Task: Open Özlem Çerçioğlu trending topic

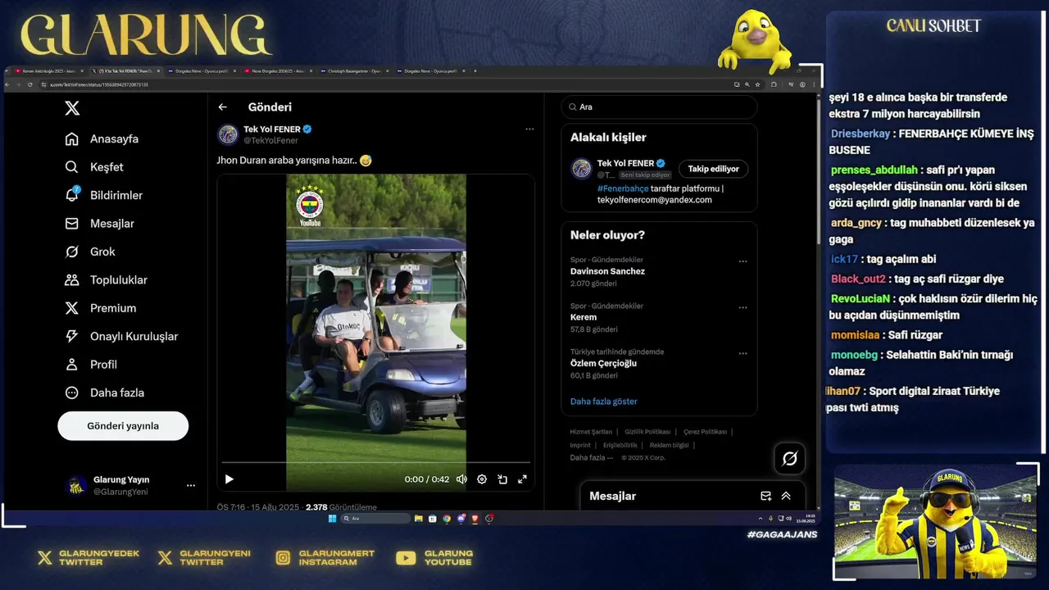Action: click(x=603, y=363)
